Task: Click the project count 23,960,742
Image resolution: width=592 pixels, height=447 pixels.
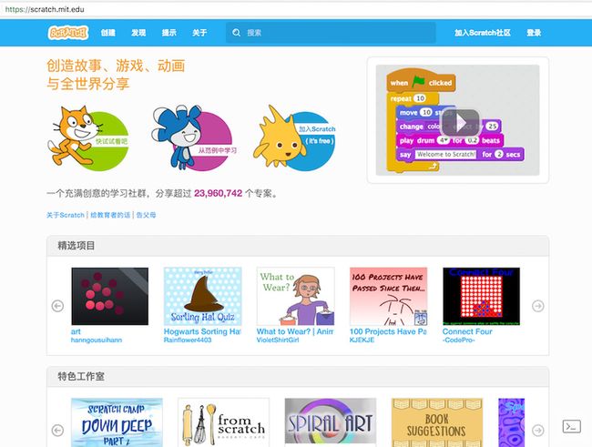Action: (x=219, y=193)
